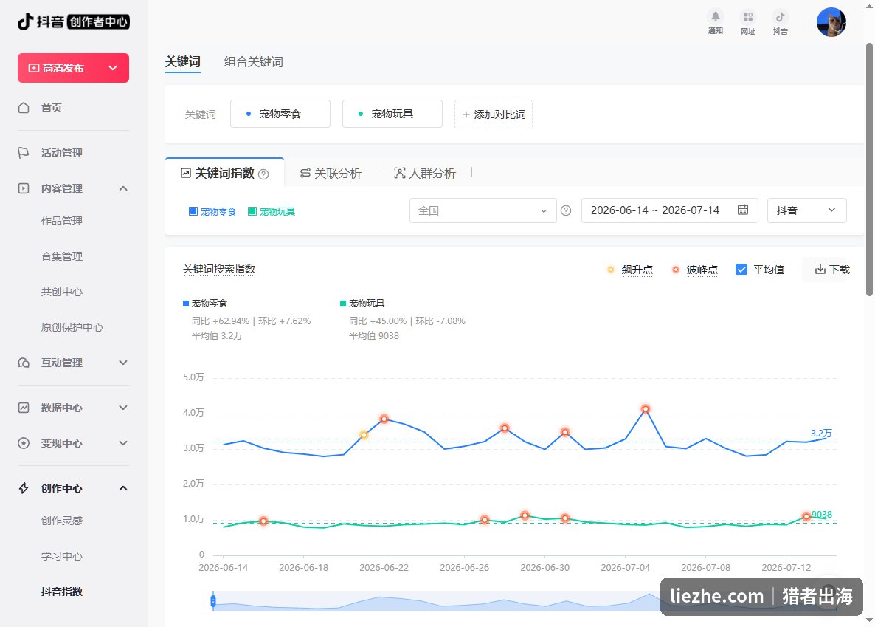The image size is (875, 627).
Task: Click the 添加对比词 button
Action: (494, 114)
